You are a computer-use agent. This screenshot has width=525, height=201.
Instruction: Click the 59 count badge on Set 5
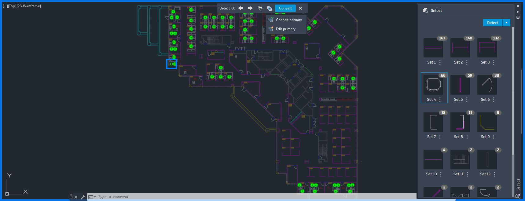(x=470, y=75)
